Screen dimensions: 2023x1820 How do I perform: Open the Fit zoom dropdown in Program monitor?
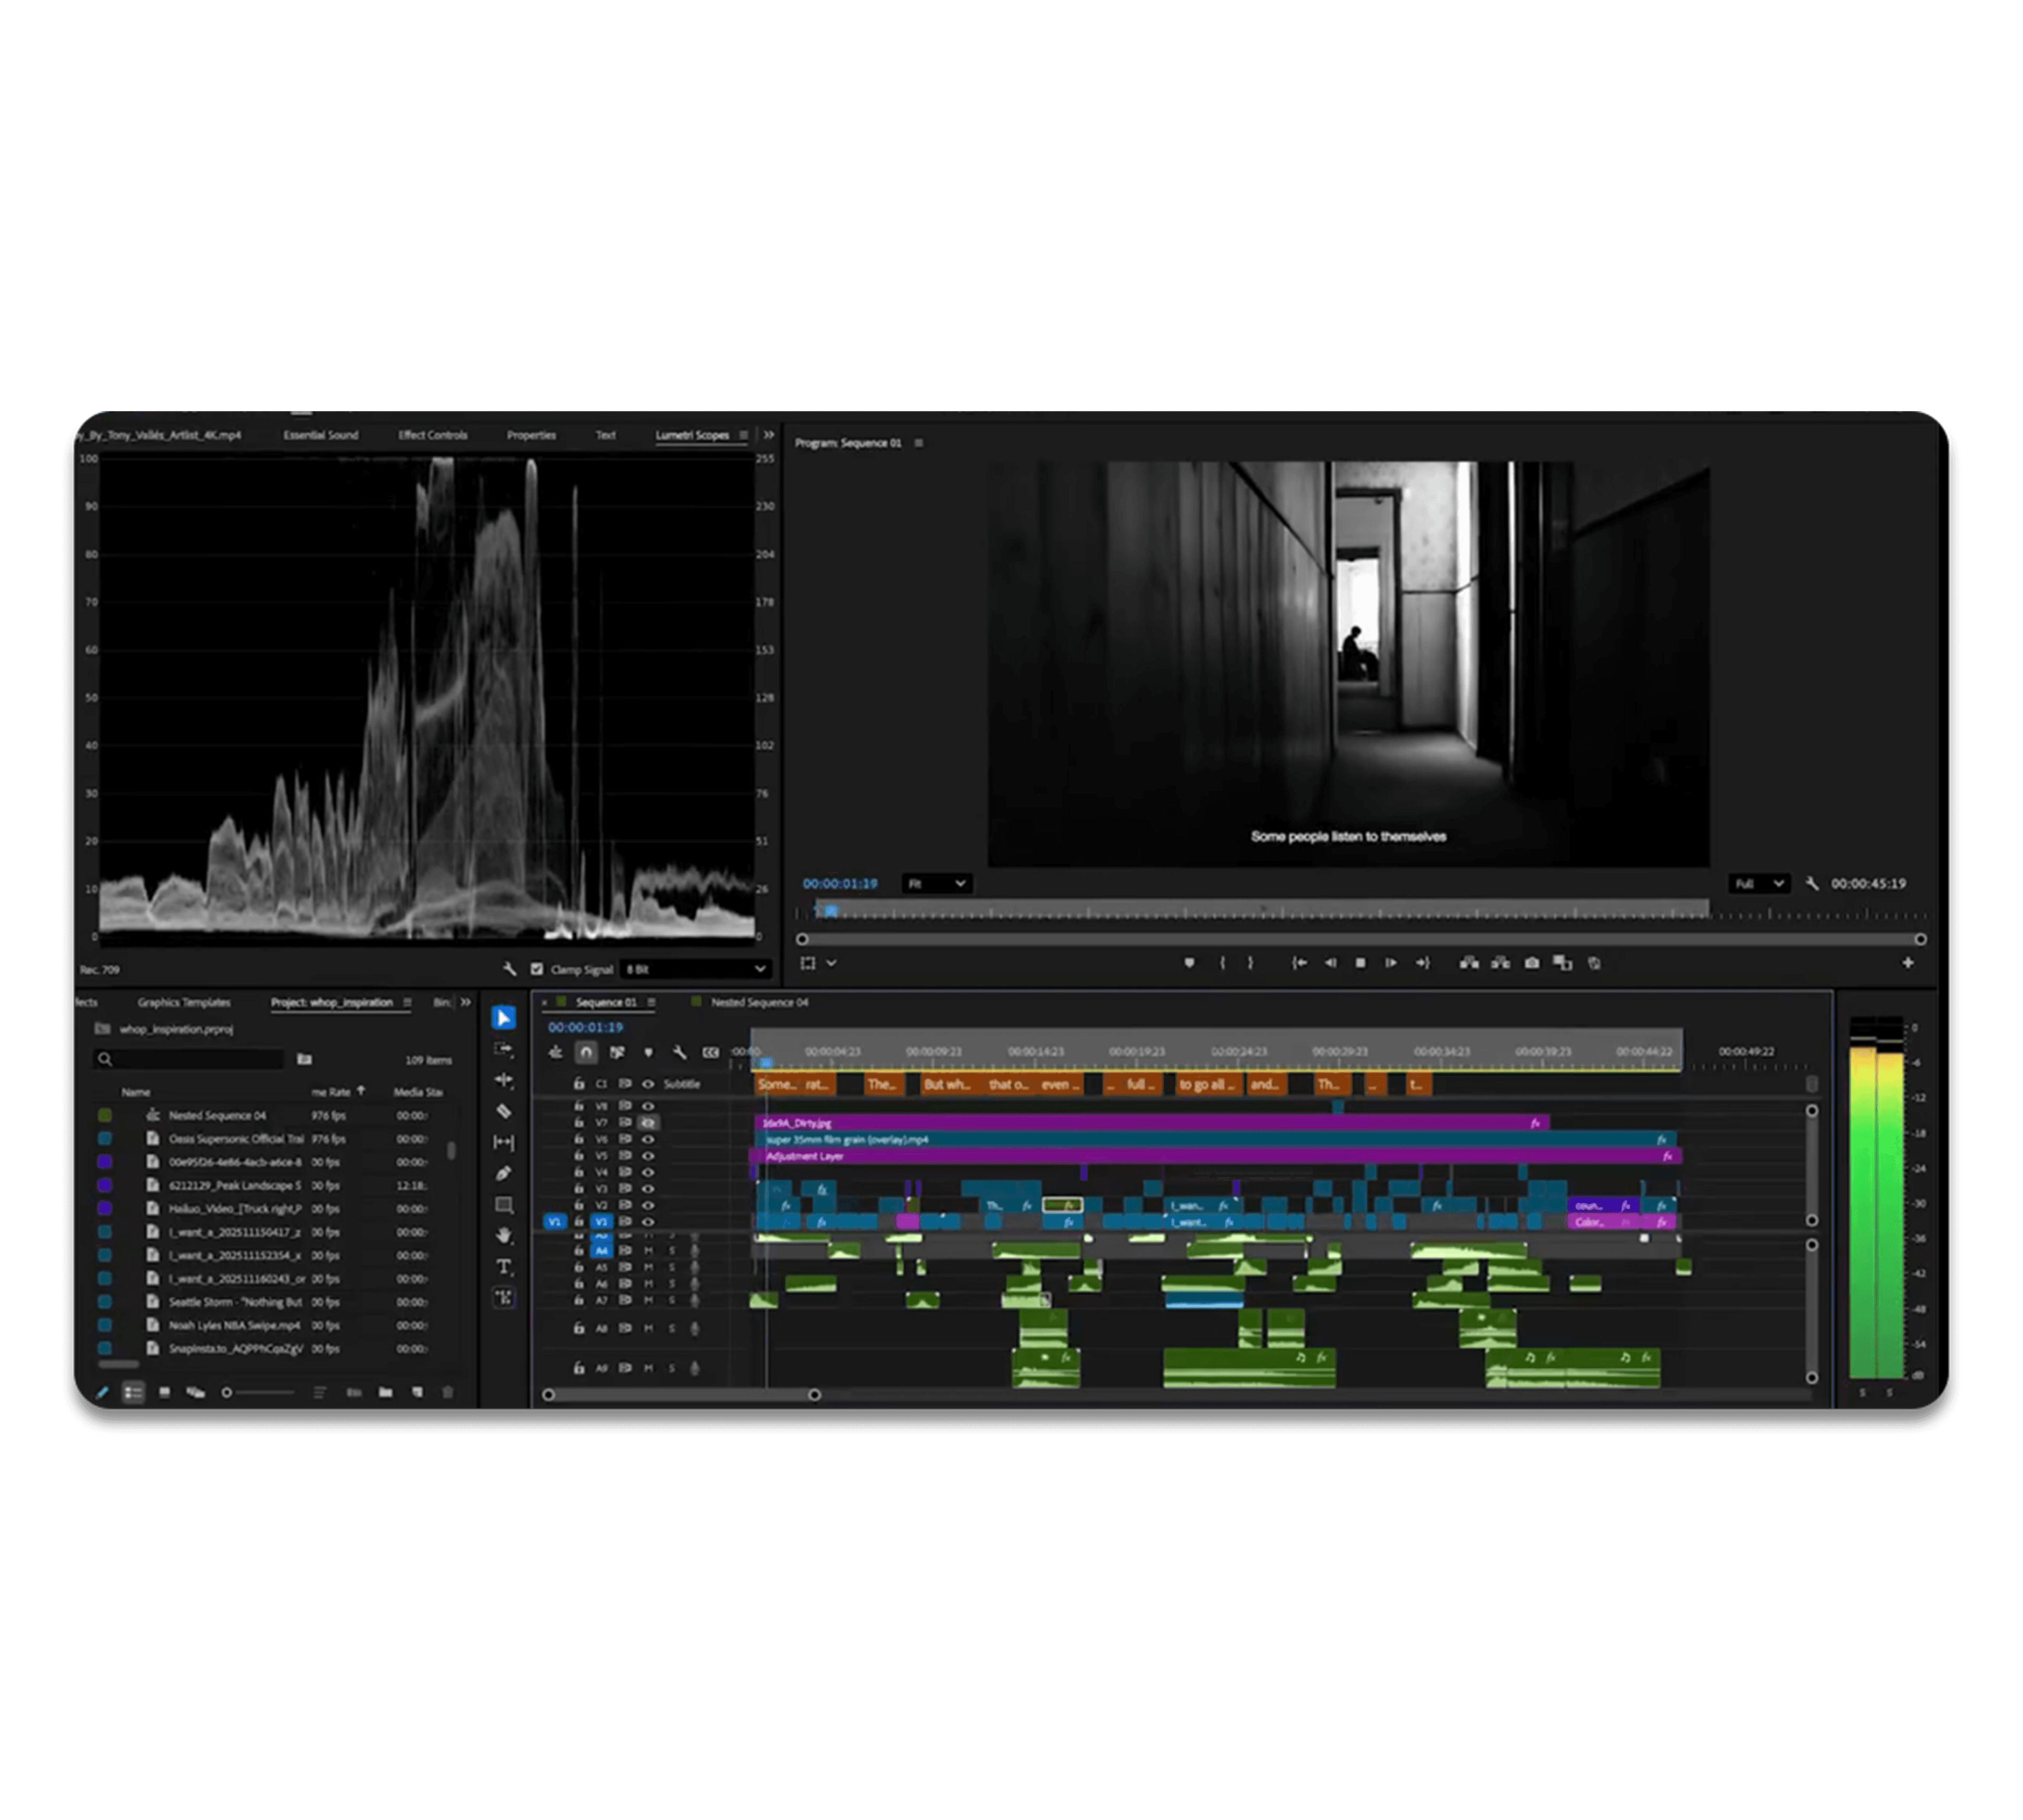(x=937, y=884)
